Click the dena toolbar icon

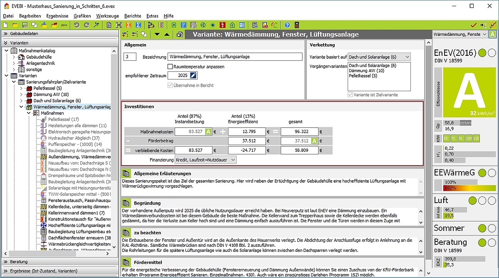point(64,25)
